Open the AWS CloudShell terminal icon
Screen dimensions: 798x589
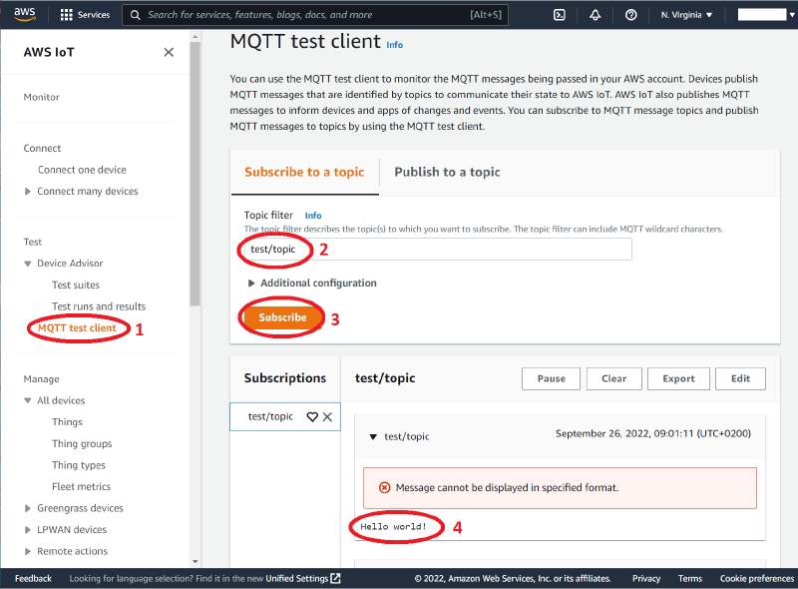(559, 14)
